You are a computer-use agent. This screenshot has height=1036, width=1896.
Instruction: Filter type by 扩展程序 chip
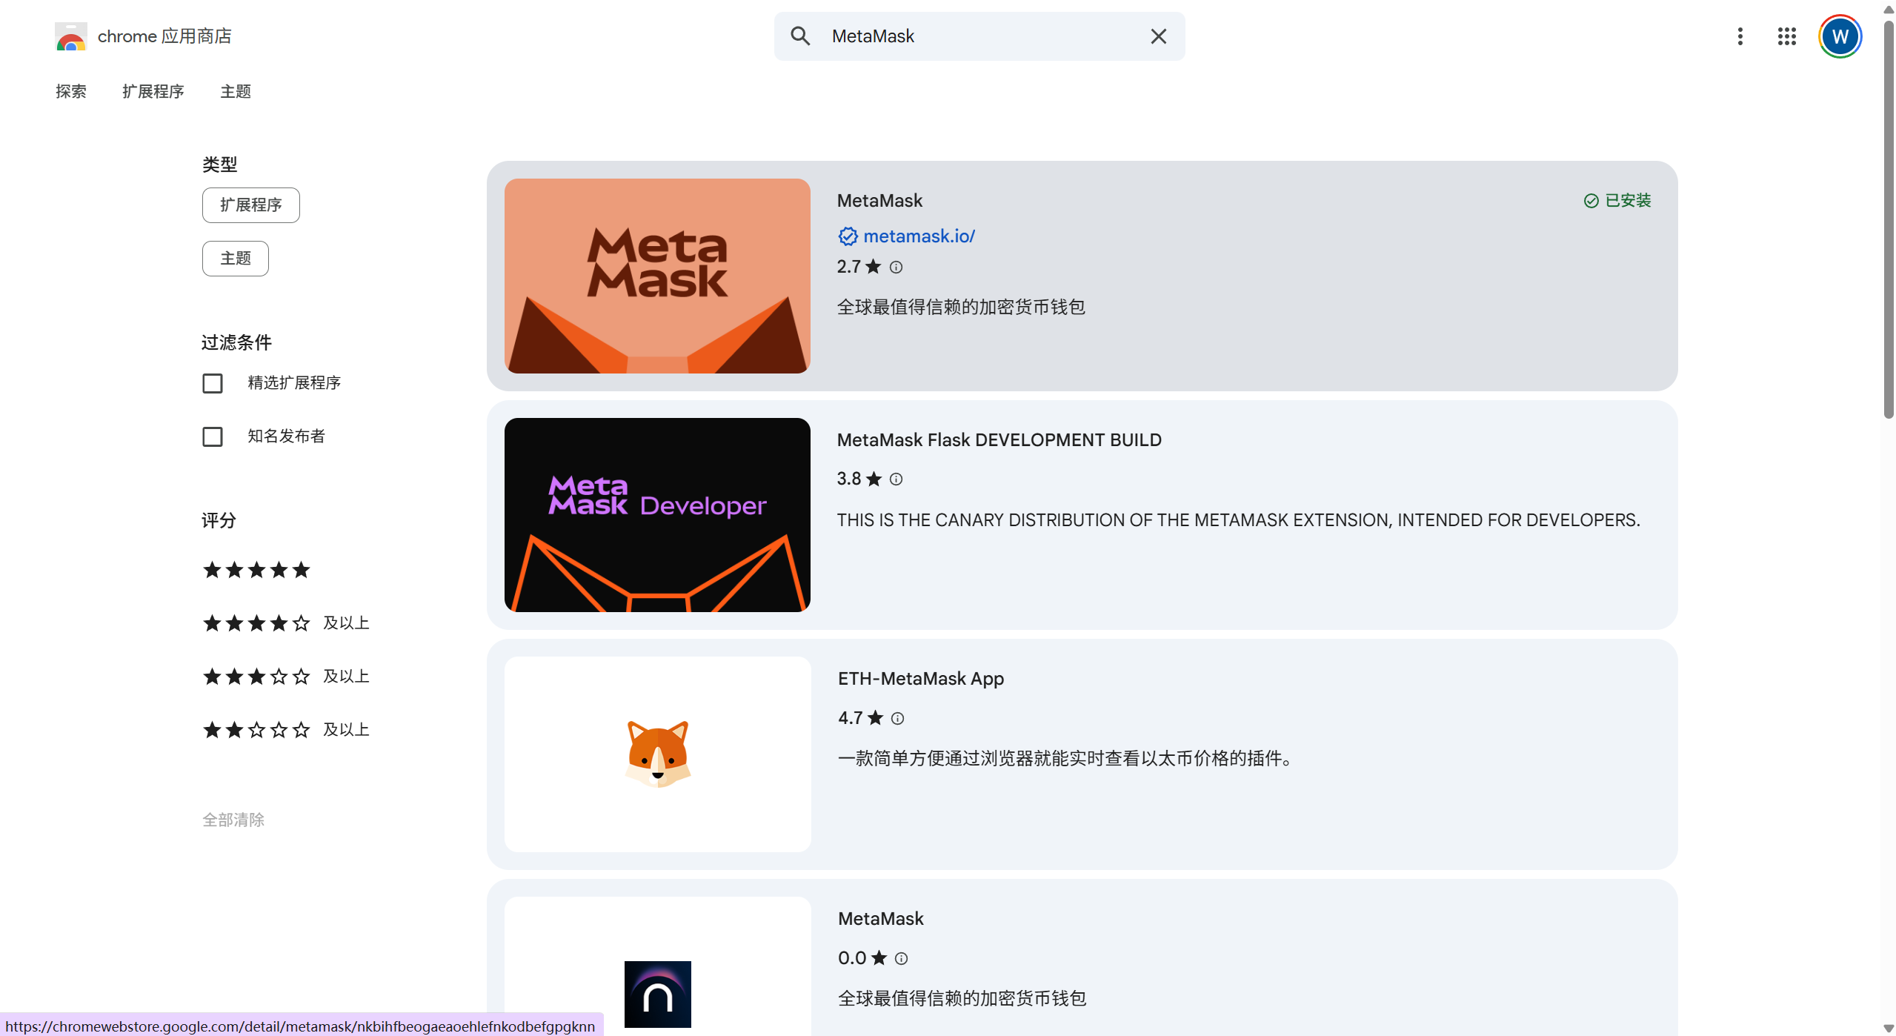coord(251,205)
